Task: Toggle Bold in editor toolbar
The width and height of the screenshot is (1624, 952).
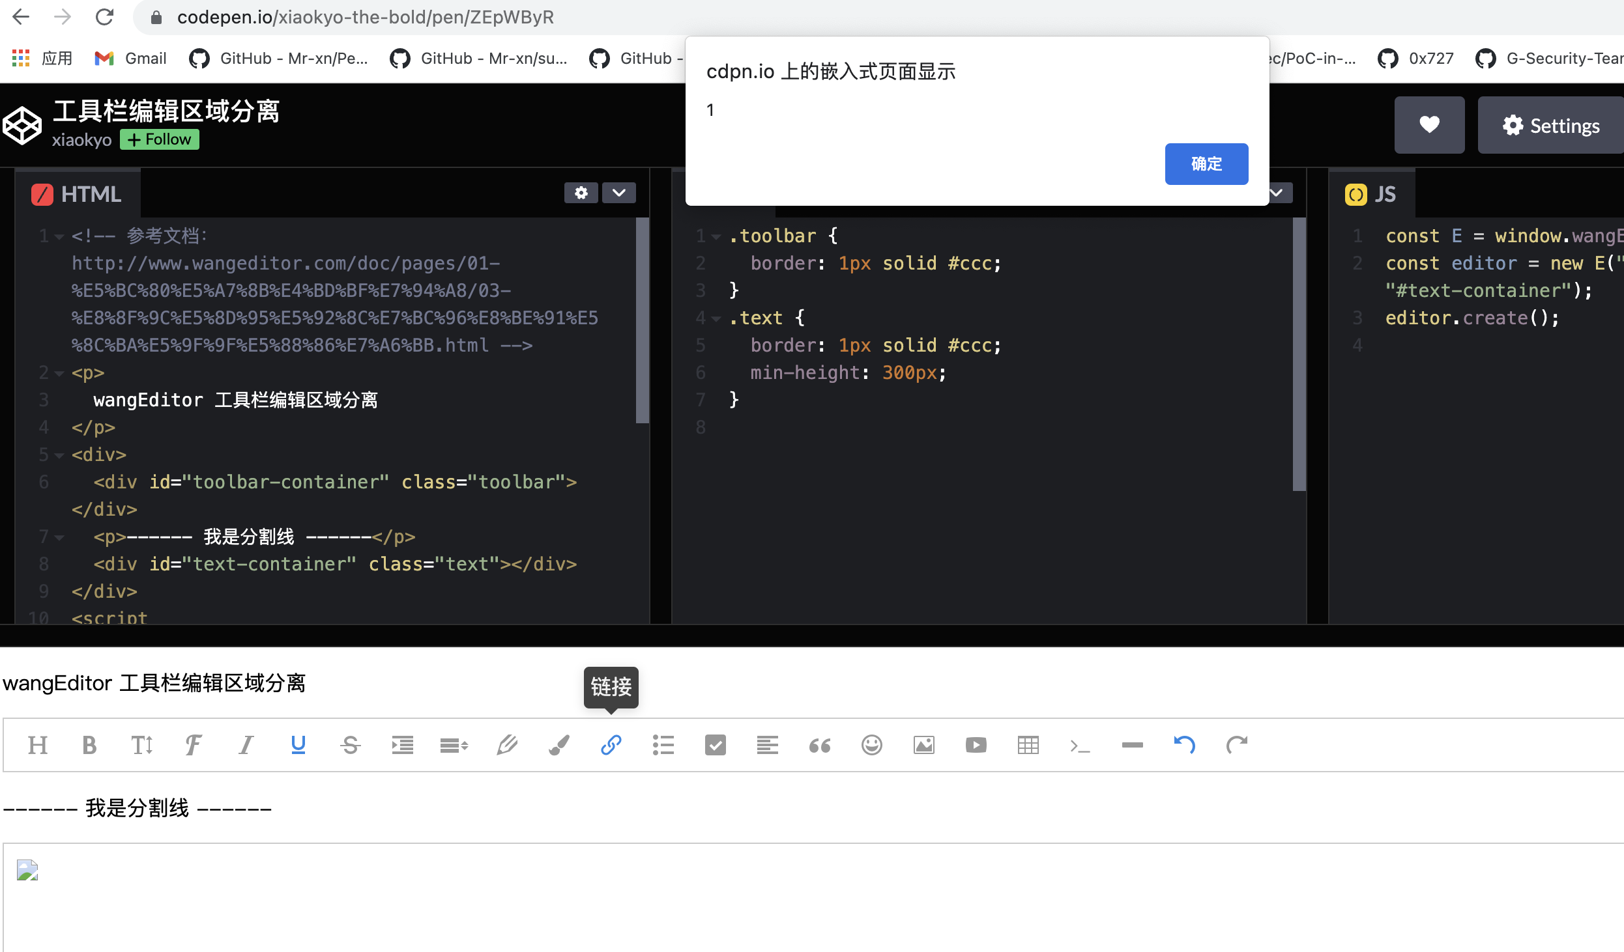Action: tap(89, 745)
